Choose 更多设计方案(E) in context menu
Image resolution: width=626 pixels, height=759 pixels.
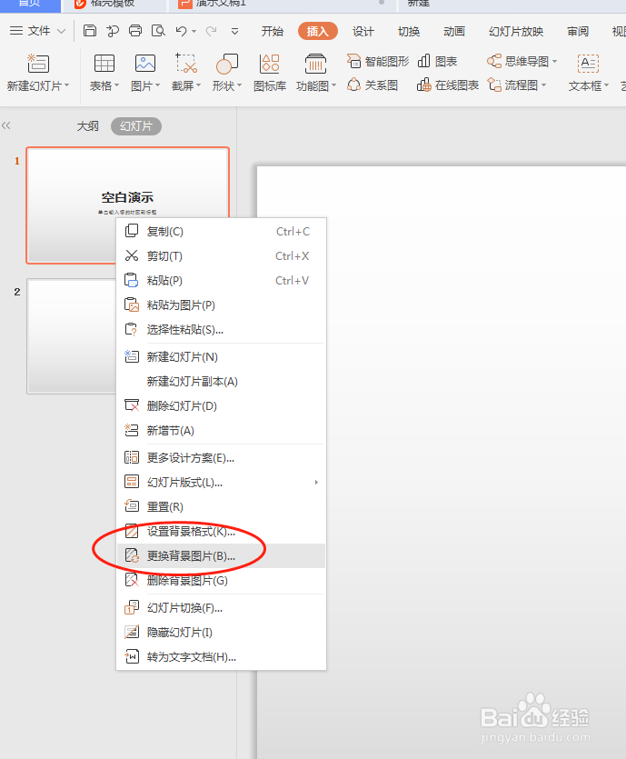point(221,458)
